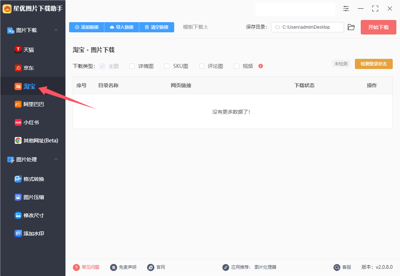Screen dimensions: 400x276
Task: Click 添加链接 button
Action: pos(87,27)
